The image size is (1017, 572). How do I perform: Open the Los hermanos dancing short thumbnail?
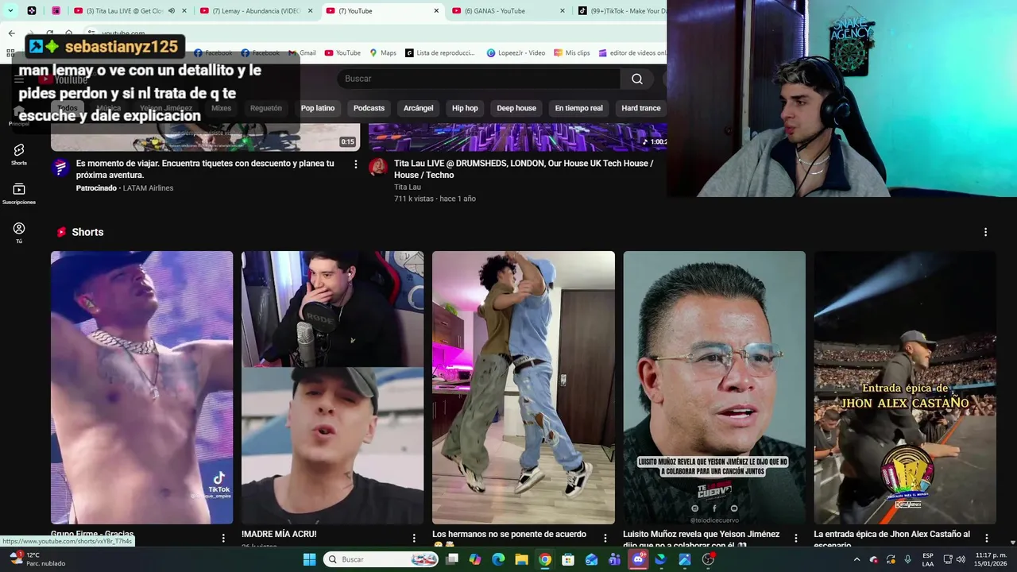coord(523,388)
